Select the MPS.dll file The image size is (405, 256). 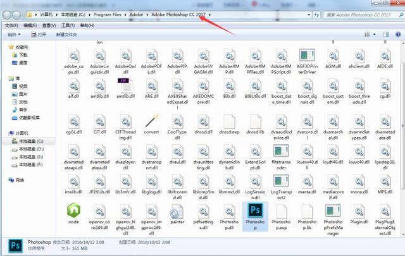(385, 185)
